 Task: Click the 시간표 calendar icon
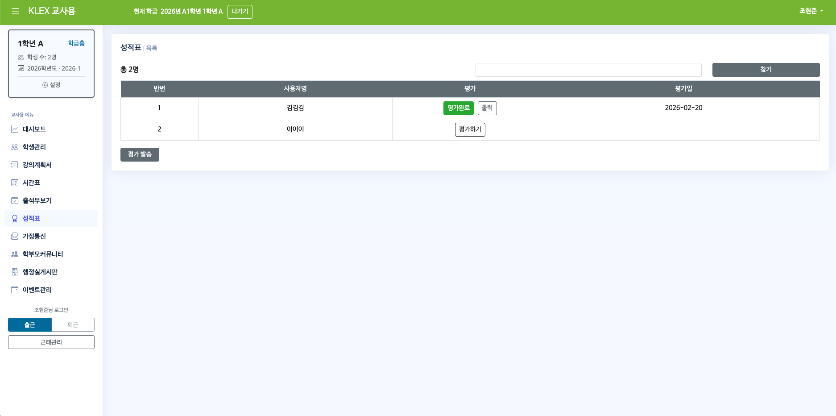coord(15,183)
